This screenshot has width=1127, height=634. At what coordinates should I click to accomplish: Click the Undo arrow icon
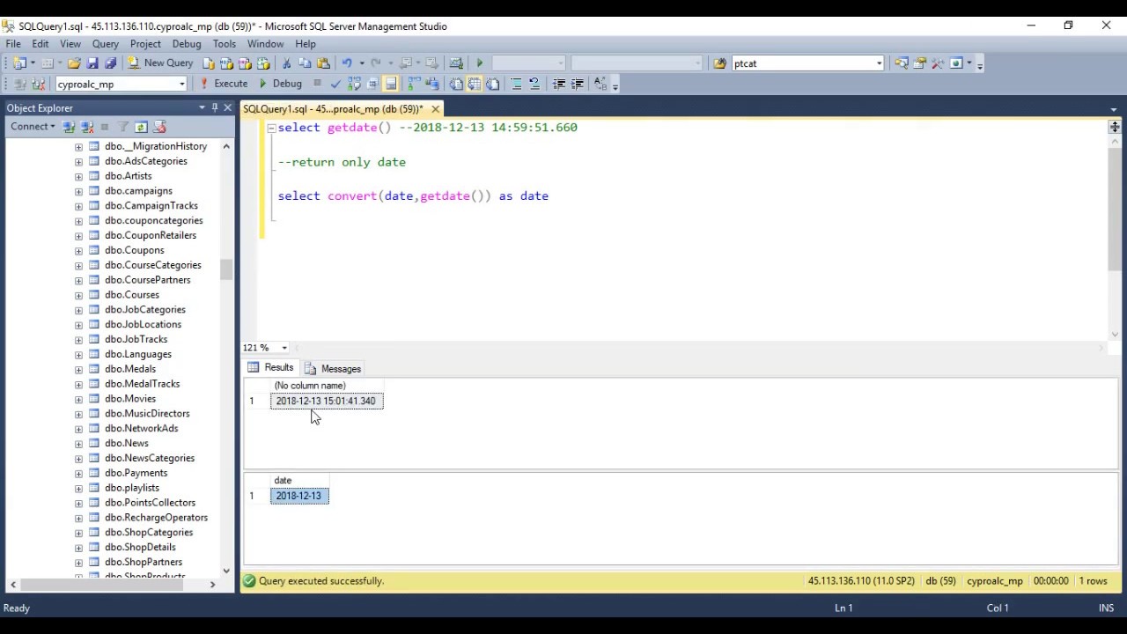tap(347, 63)
